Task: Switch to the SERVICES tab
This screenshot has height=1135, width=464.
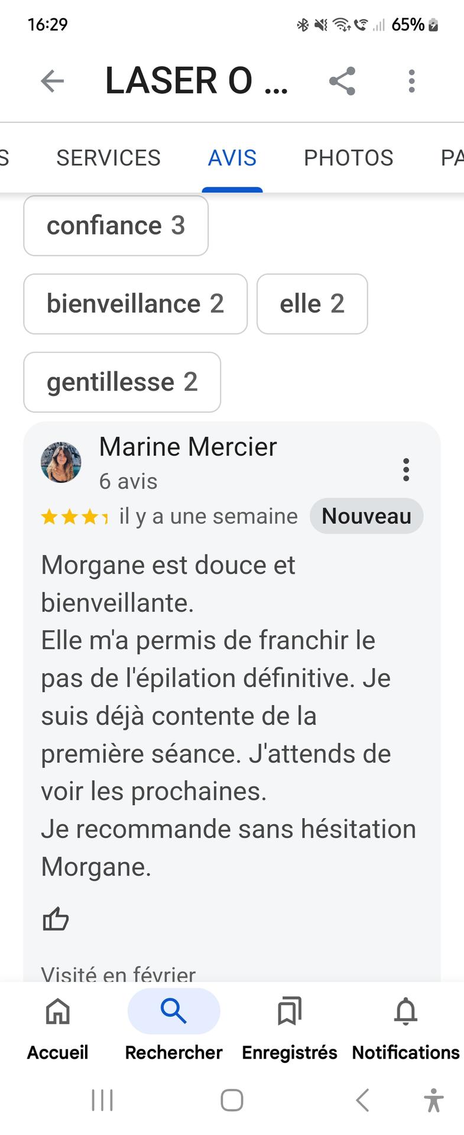Action: click(108, 158)
